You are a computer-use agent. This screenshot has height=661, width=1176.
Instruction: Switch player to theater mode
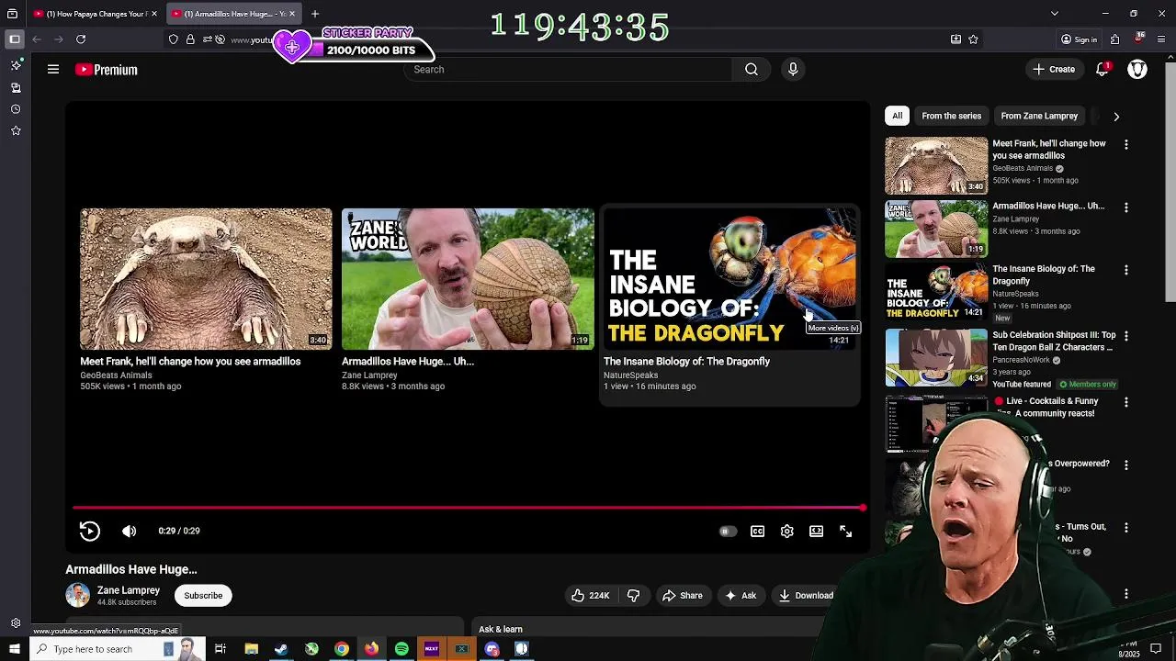click(816, 532)
